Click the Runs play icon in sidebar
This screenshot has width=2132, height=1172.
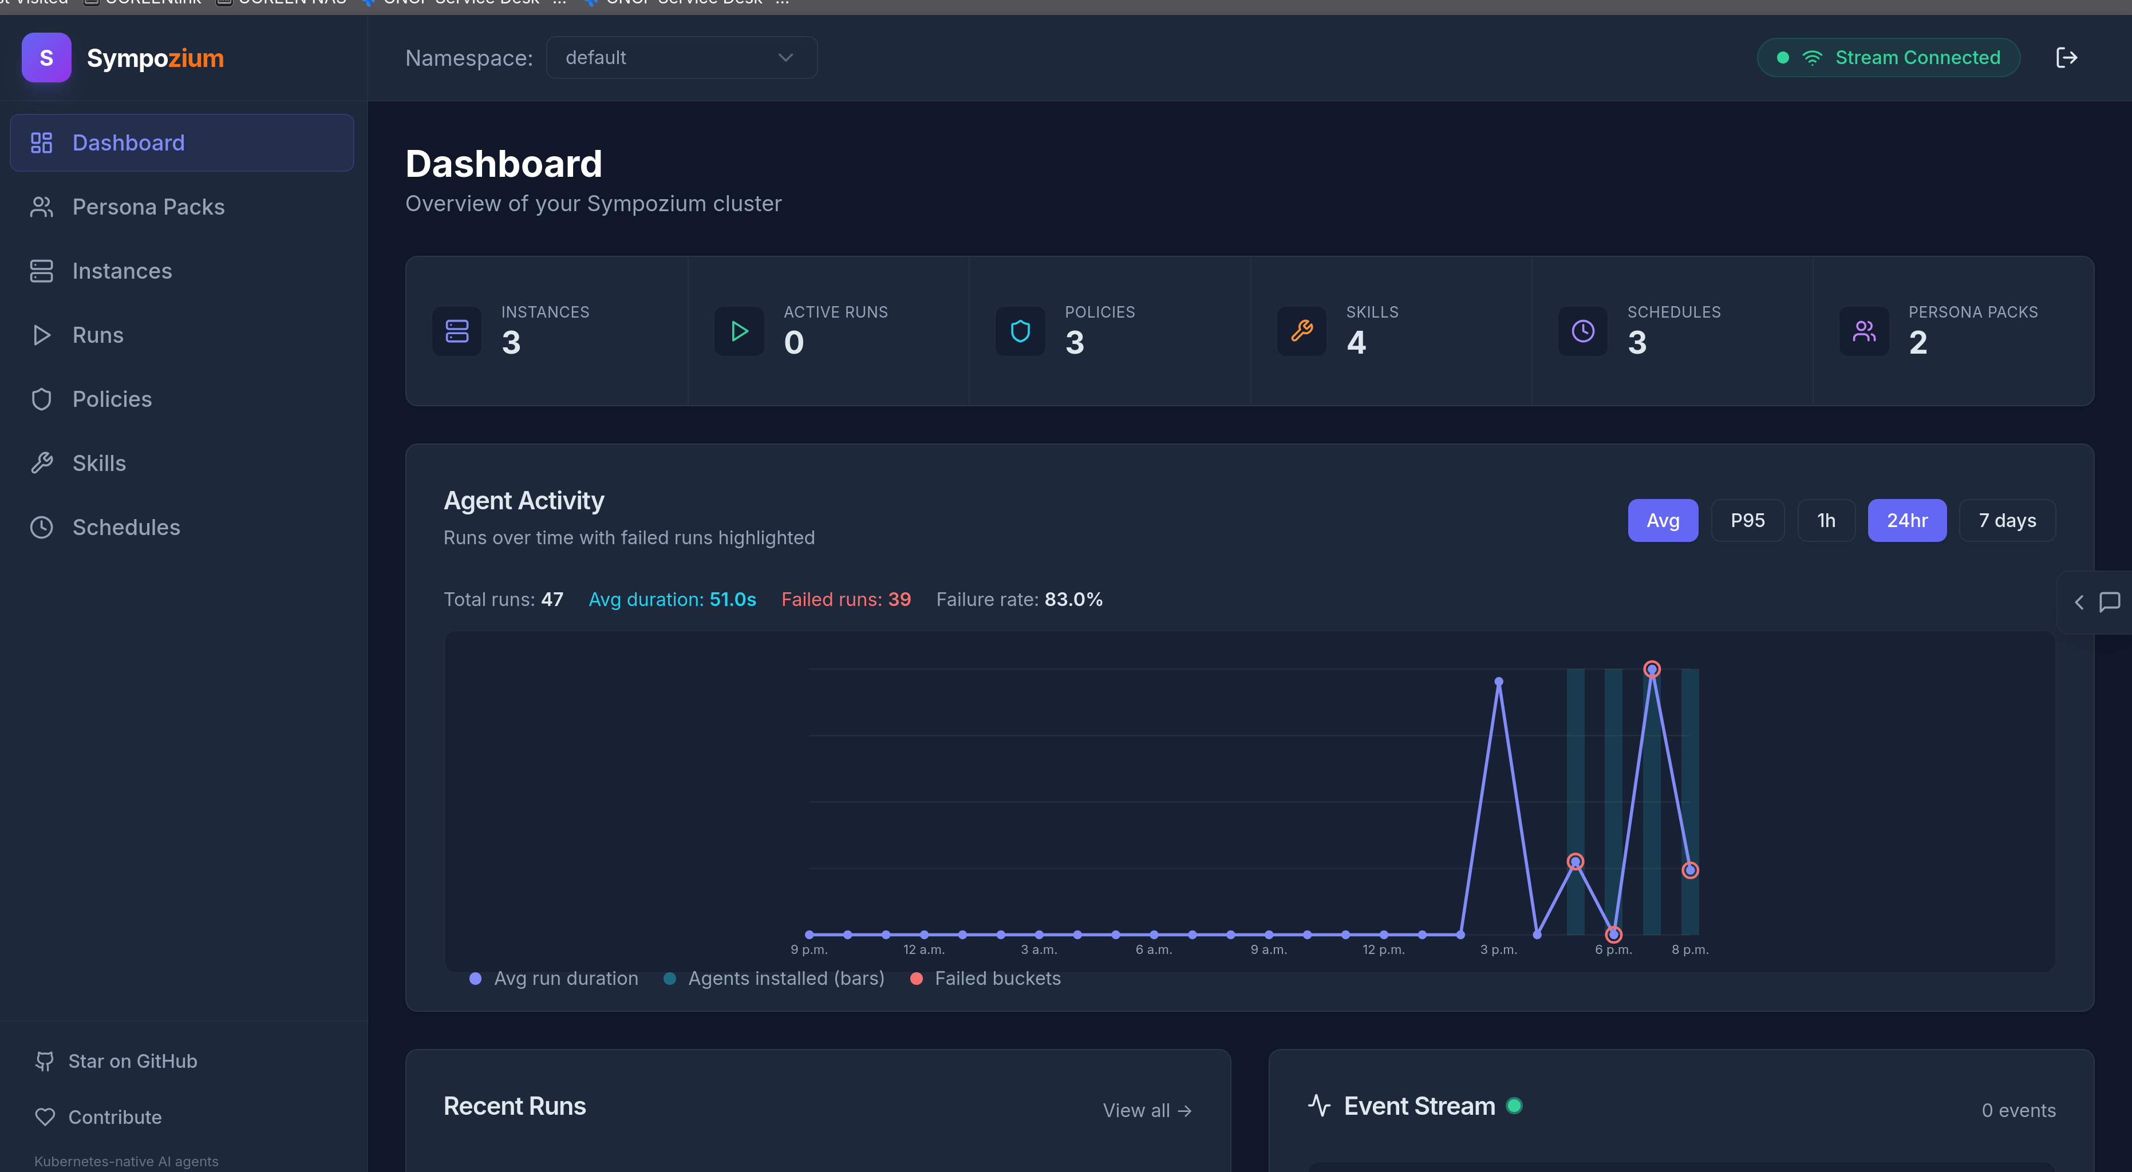click(x=41, y=335)
